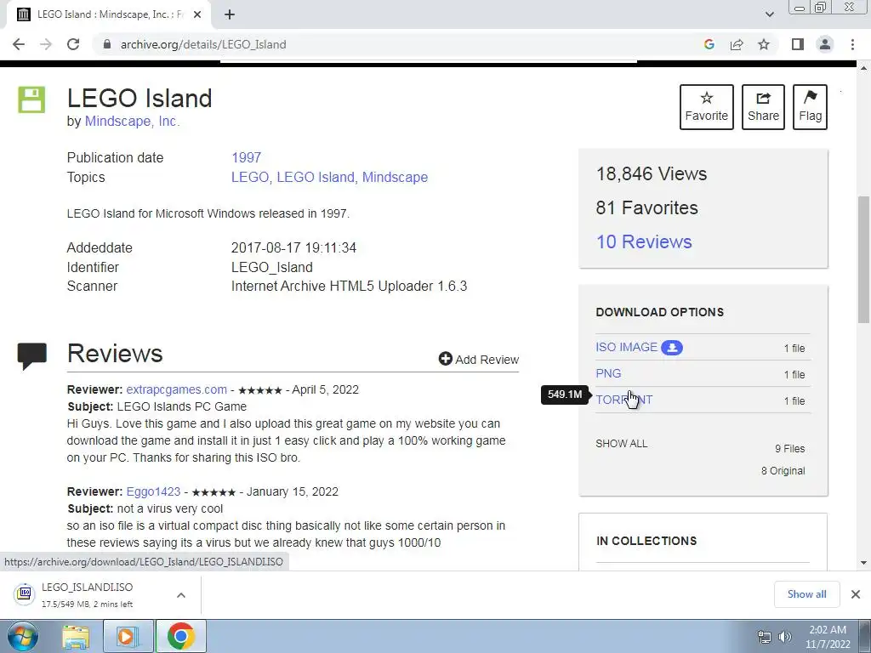The width and height of the screenshot is (871, 653).
Task: Favorite this LEGO Island item
Action: (x=707, y=106)
